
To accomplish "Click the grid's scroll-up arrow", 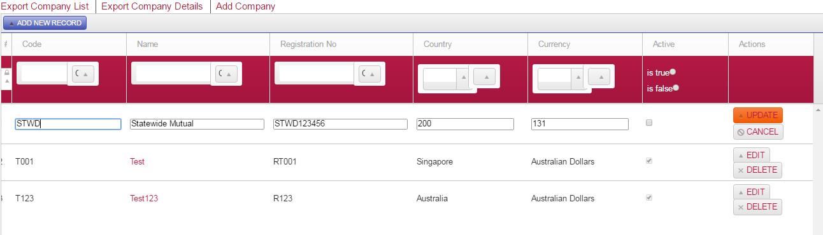I will coord(818,110).
